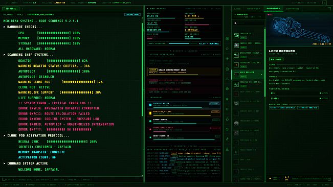Click the timestamp on the blueprint image
333x187 pixels.
[x=322, y=44]
